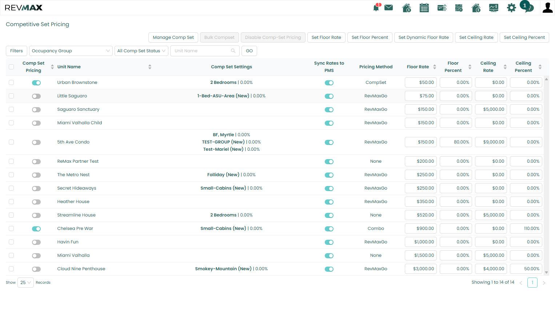Viewport: 555px width, 332px height.
Task: Open the Filters button
Action: coord(16,51)
